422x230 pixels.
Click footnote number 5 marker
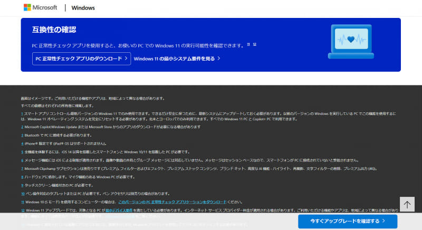(x=22, y=152)
